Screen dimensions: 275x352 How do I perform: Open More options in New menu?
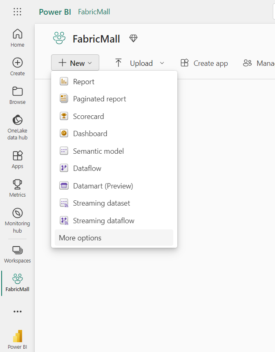click(x=114, y=238)
